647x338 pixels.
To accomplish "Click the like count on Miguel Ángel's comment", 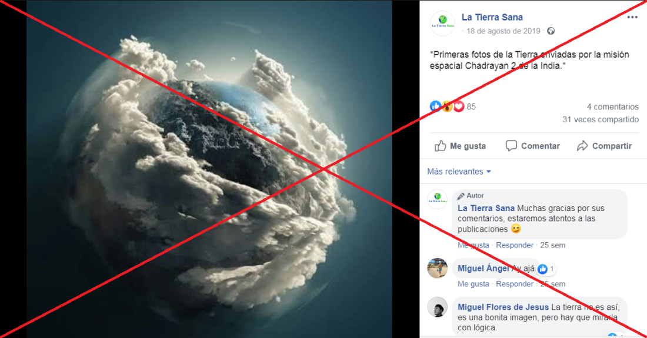I will [x=547, y=269].
